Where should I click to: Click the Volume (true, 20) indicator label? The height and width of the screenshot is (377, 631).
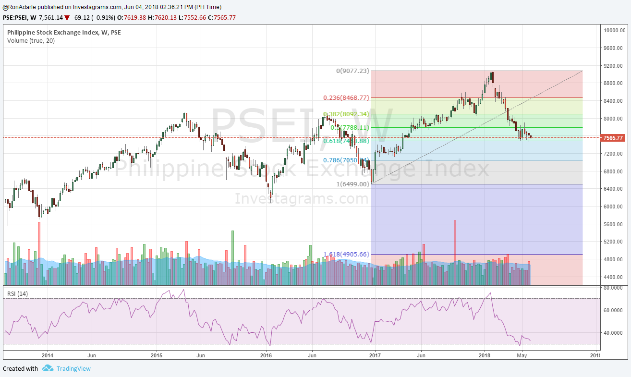(x=31, y=41)
